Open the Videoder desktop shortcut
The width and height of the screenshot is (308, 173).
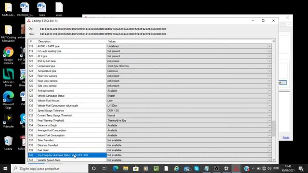[8, 121]
